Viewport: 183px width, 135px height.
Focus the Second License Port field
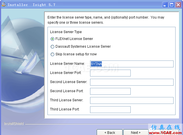click(110, 91)
